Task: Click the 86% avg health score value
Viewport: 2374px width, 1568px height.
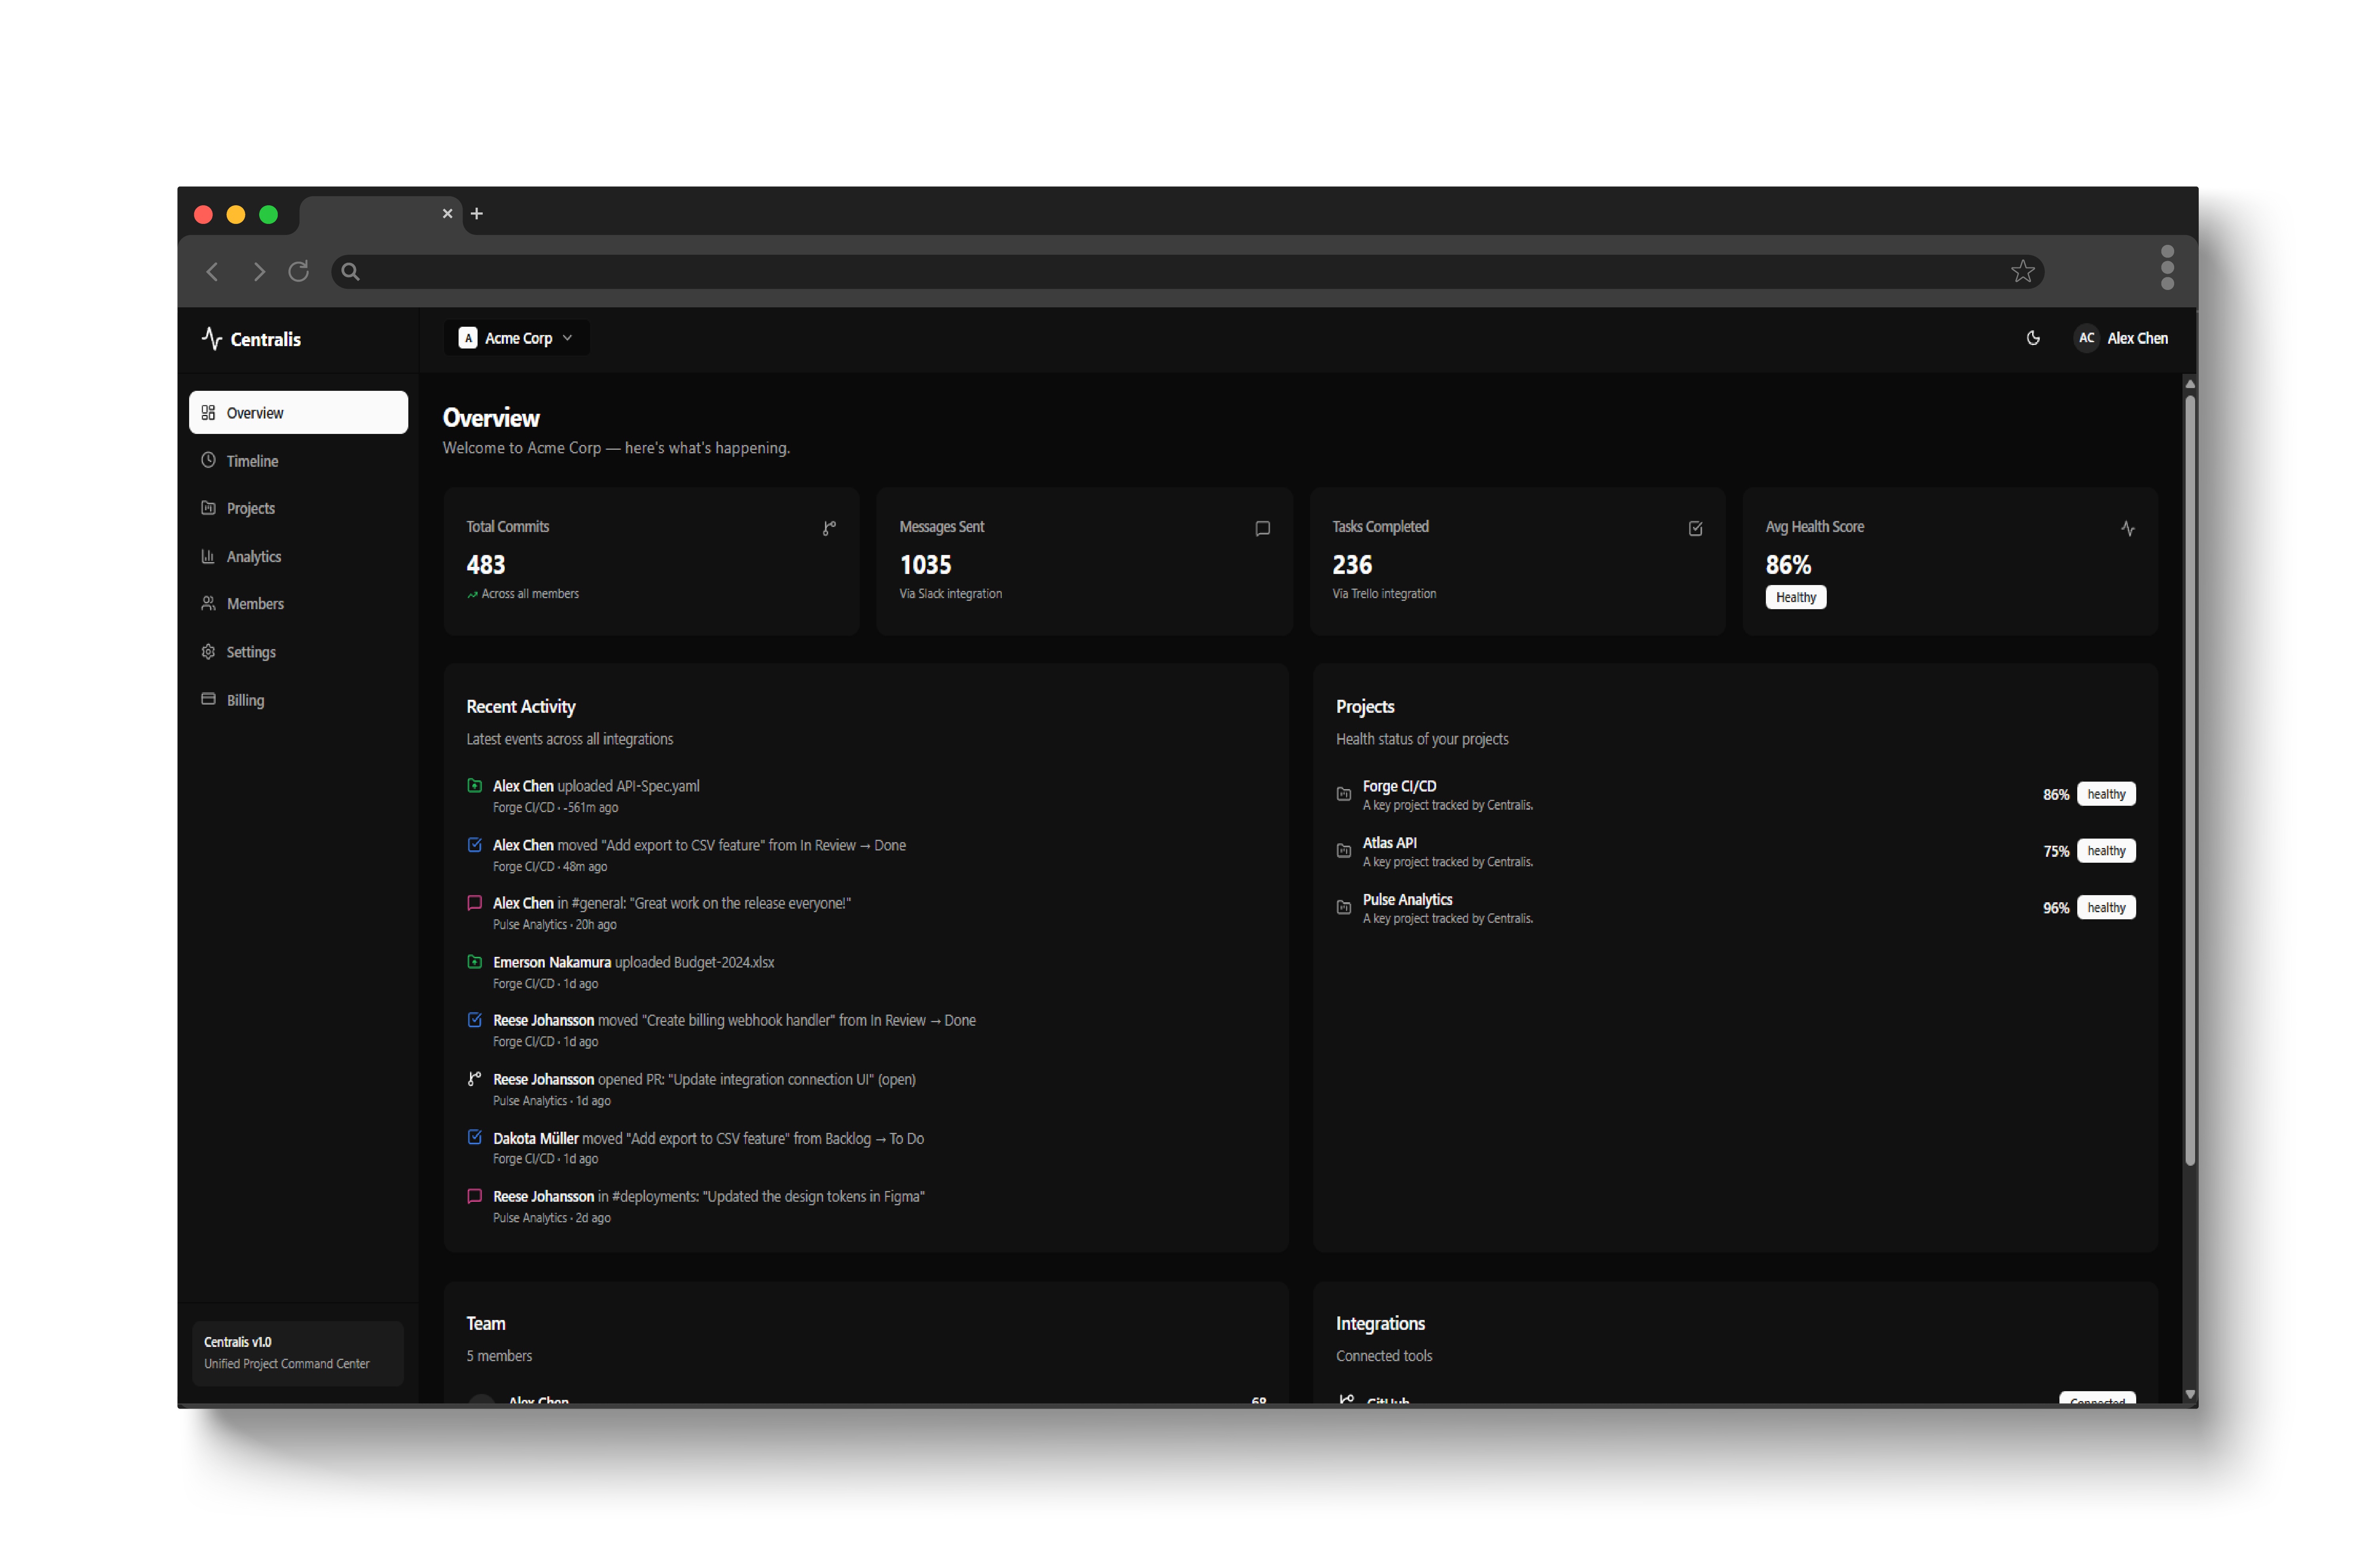Action: point(1788,565)
